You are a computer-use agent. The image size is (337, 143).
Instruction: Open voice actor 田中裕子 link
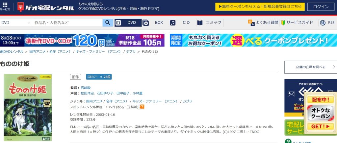tap(123, 93)
